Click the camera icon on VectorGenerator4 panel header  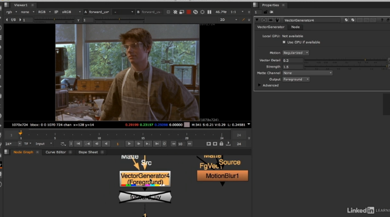point(271,20)
